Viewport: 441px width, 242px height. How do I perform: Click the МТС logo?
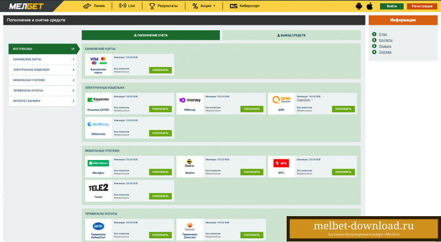[x=281, y=163]
